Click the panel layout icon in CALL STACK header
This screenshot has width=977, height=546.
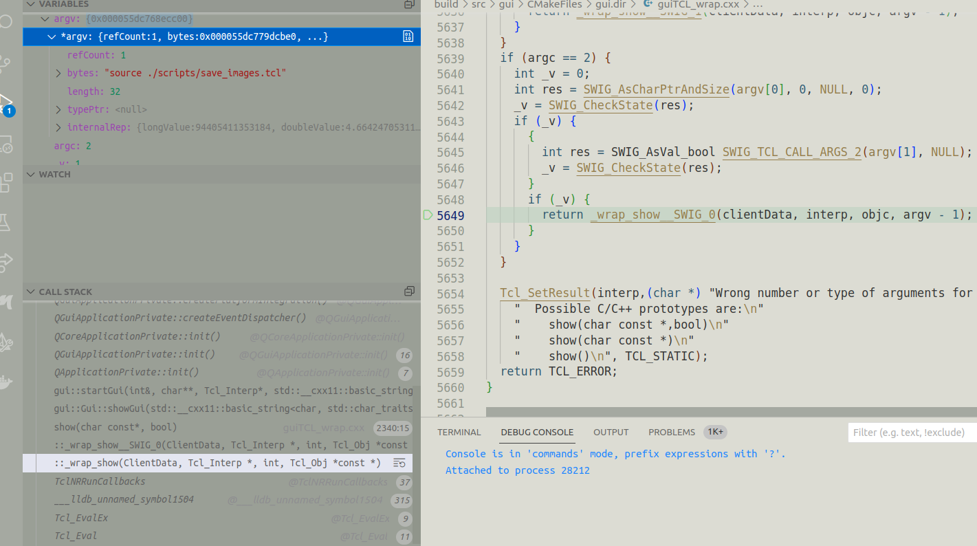click(x=409, y=291)
